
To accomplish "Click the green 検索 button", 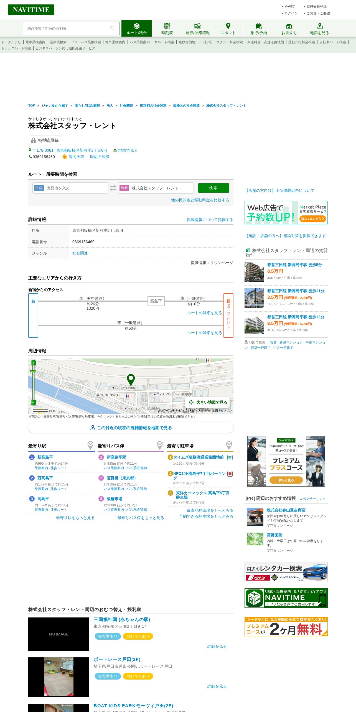I will 213,188.
